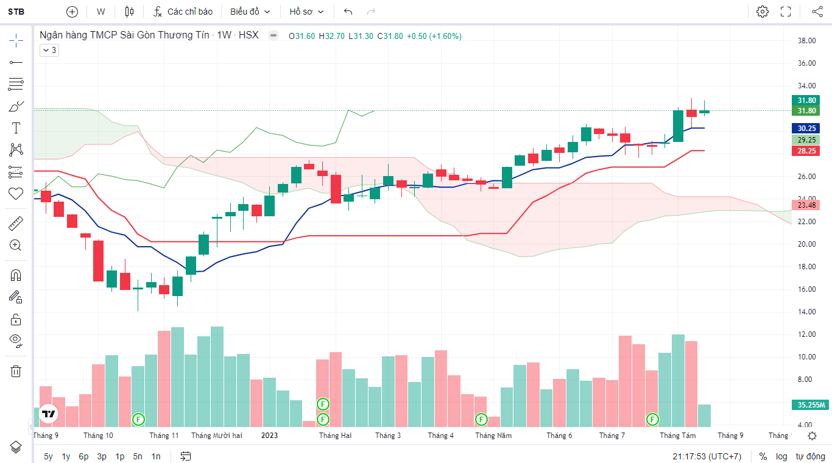832x463 pixels.
Task: Open time axis settings gear
Action: (x=812, y=436)
